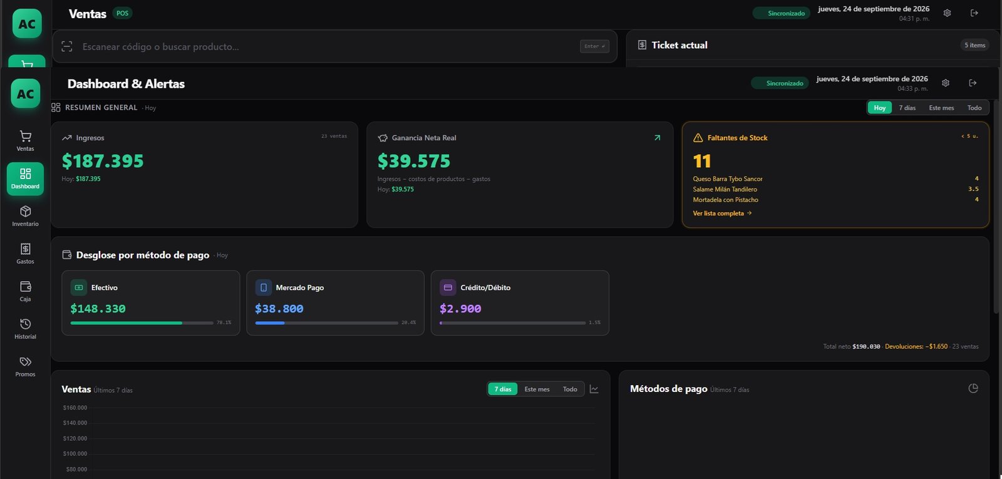Viewport: 1002px width, 479px height.
Task: Click the Crédito/Débito progress bar
Action: pos(512,323)
